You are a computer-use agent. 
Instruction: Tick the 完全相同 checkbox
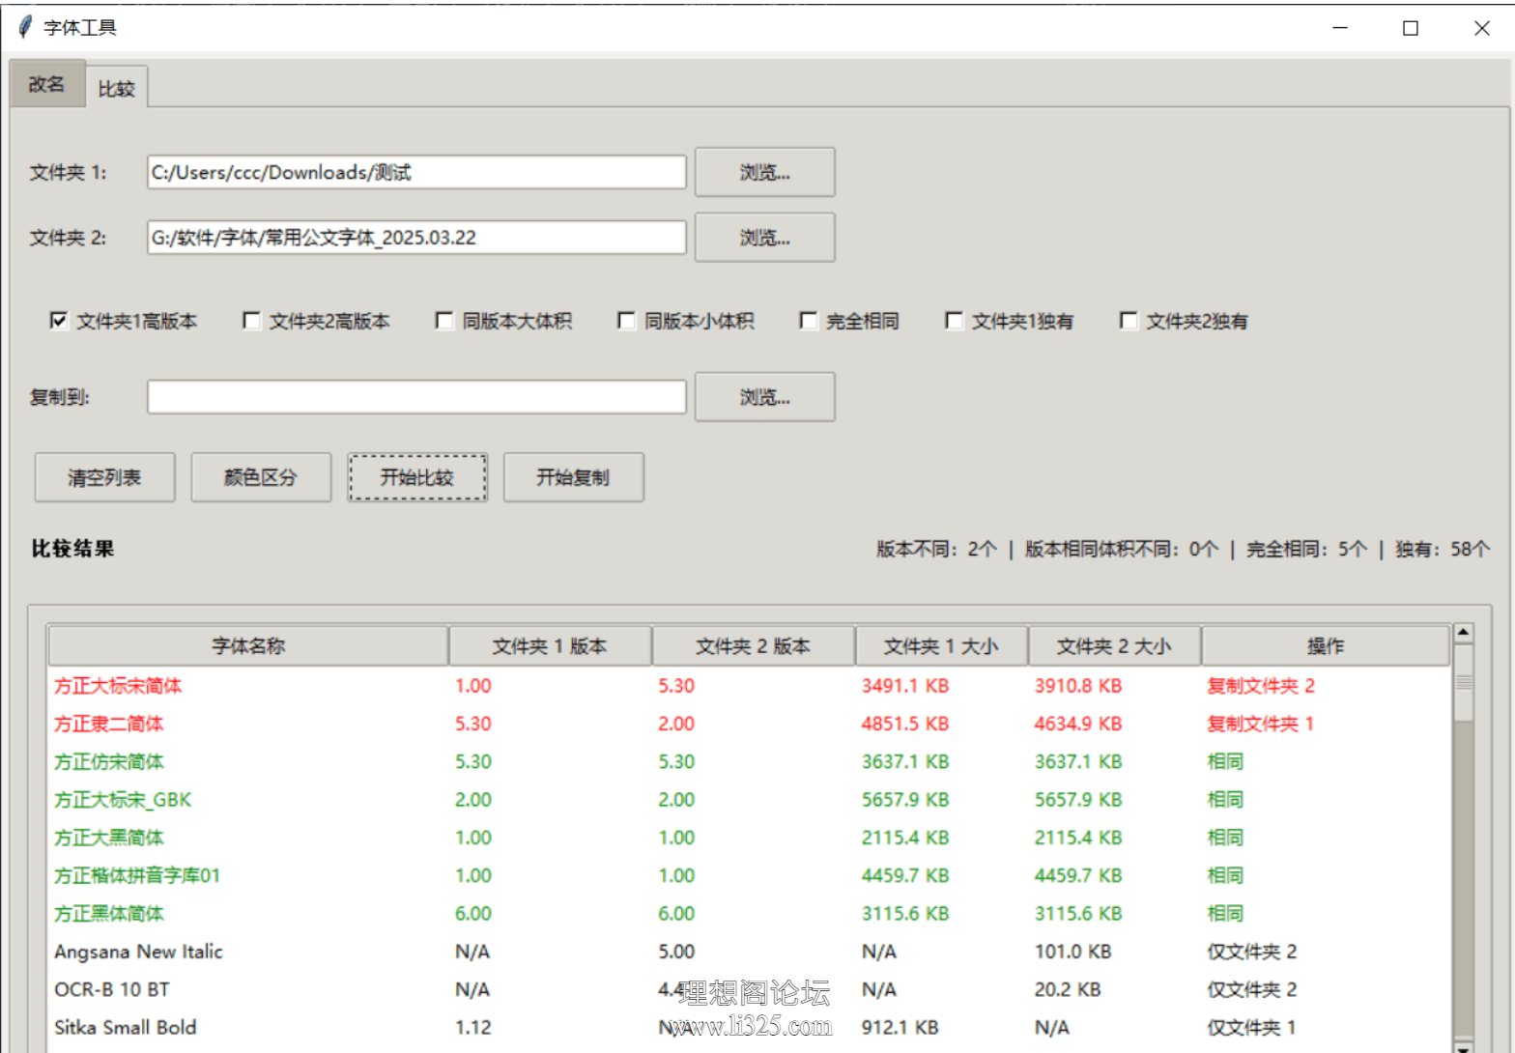coord(809,321)
